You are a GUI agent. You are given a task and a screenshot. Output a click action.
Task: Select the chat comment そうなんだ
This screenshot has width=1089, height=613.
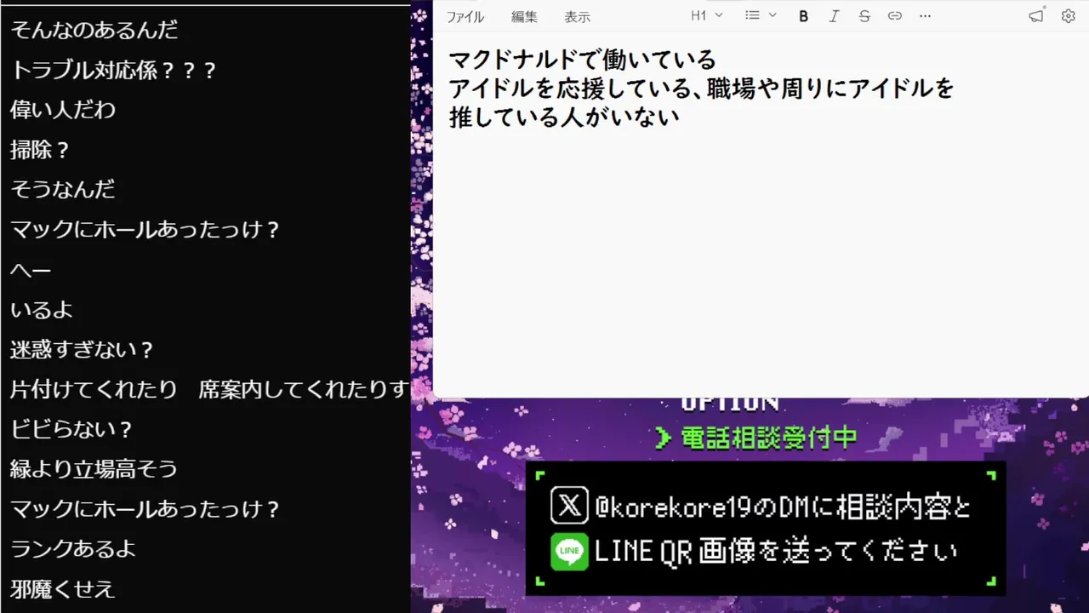tap(63, 189)
